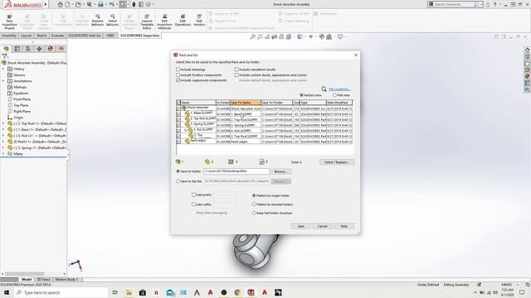Open Chrome from the taskbar
Image resolution: width=531 pixels, height=298 pixels.
click(x=237, y=292)
